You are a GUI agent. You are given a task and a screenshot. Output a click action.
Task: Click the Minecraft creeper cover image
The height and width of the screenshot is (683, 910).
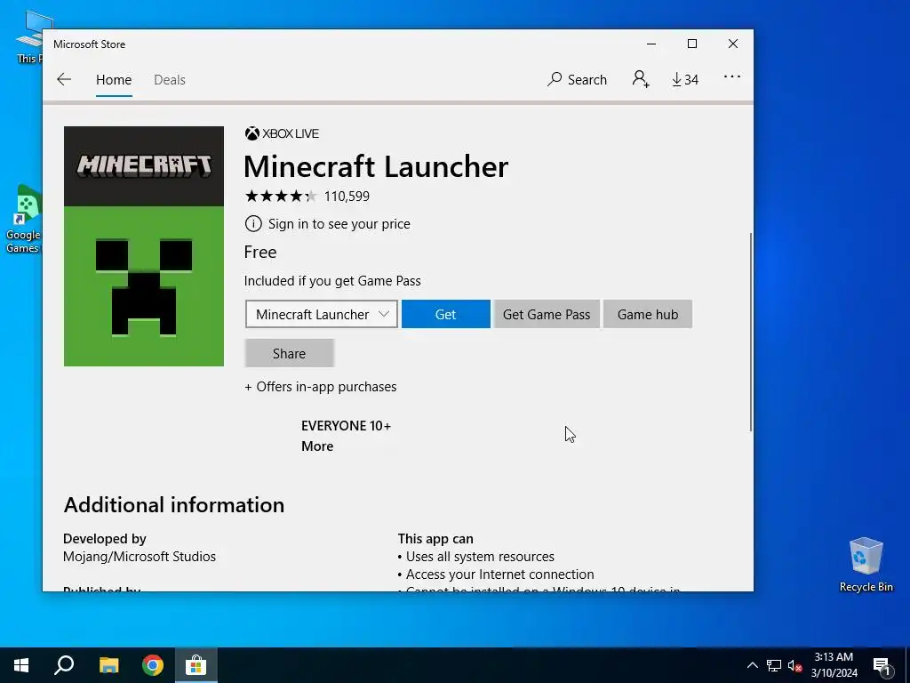144,246
